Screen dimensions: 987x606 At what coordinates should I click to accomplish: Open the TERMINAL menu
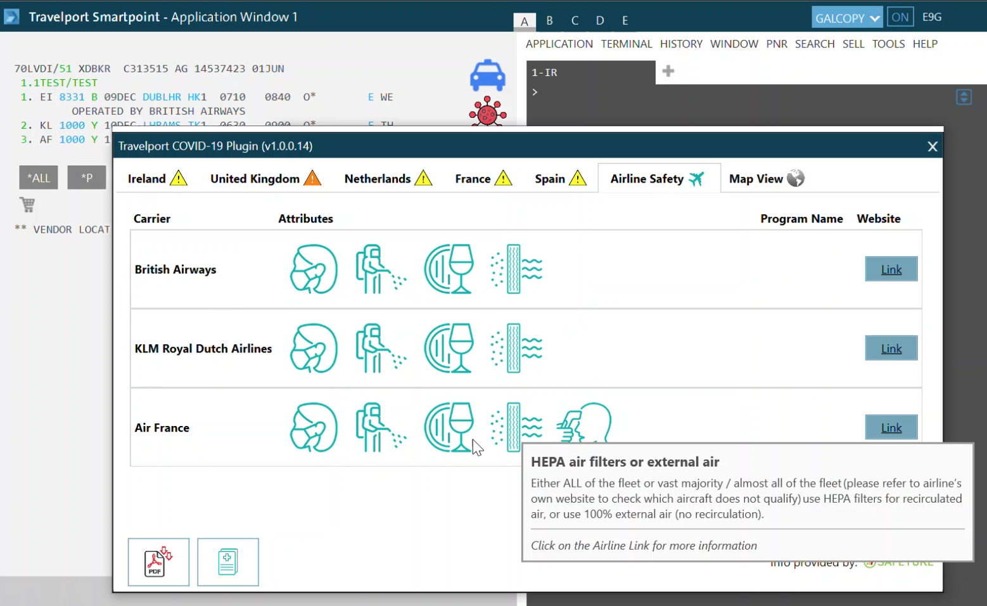tap(627, 44)
